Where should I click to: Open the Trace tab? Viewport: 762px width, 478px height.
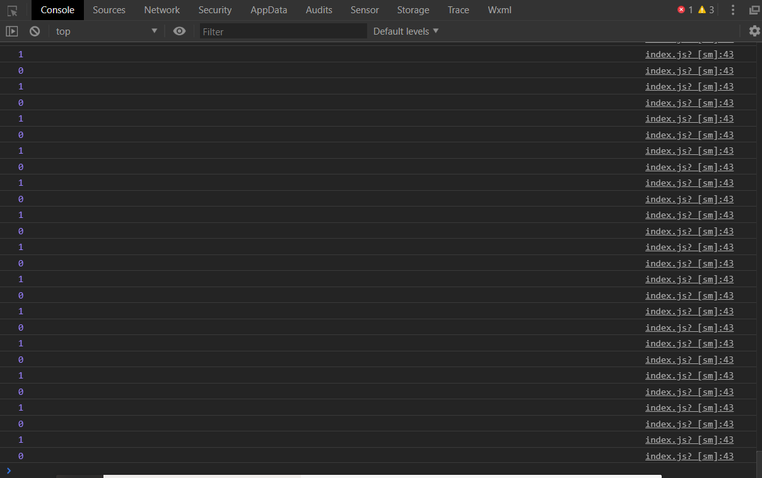pyautogui.click(x=459, y=10)
